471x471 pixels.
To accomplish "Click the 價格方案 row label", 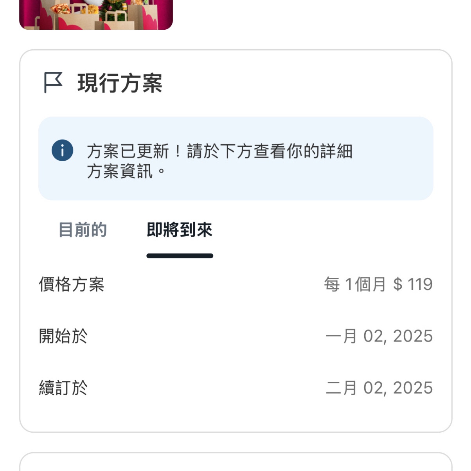I will coord(72,284).
